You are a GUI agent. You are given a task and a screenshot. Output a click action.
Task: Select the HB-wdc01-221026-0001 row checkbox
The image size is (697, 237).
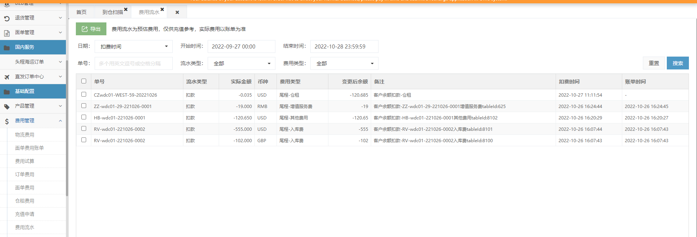[84, 117]
